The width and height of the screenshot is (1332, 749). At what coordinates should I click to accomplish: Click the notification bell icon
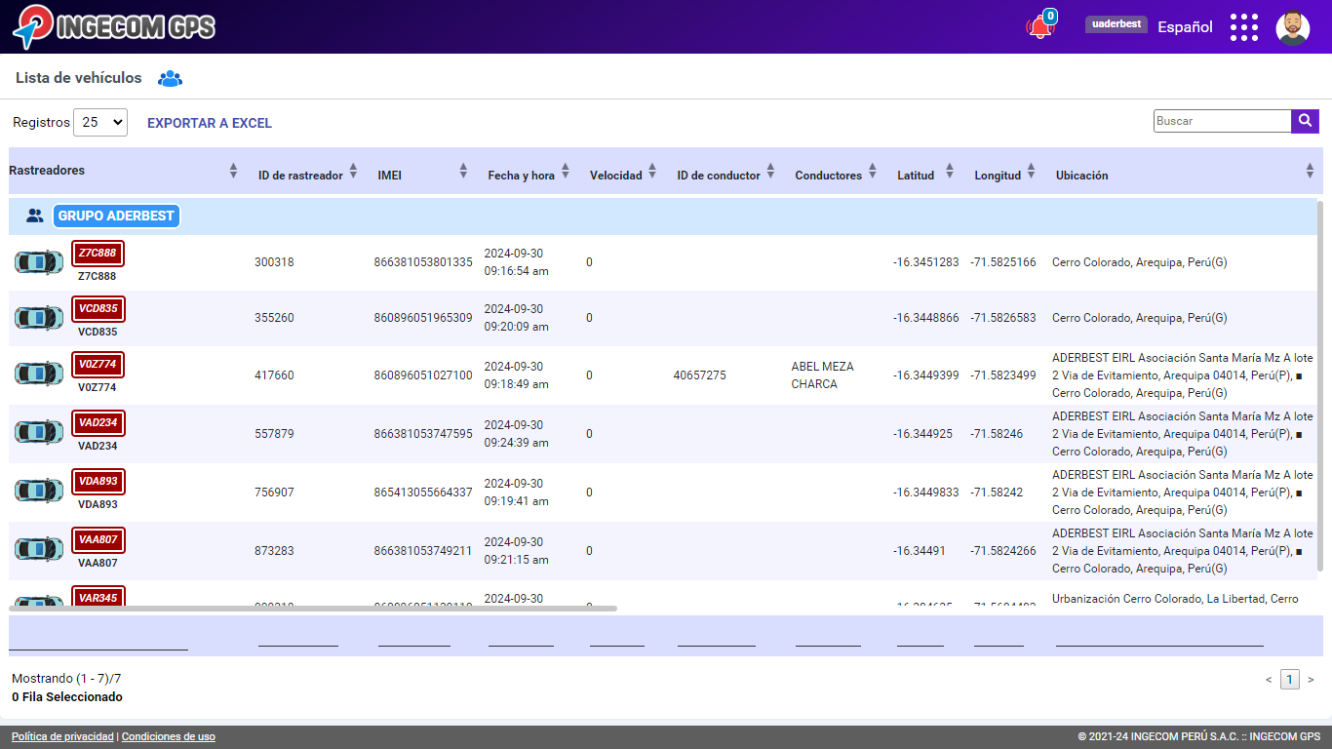click(x=1039, y=27)
